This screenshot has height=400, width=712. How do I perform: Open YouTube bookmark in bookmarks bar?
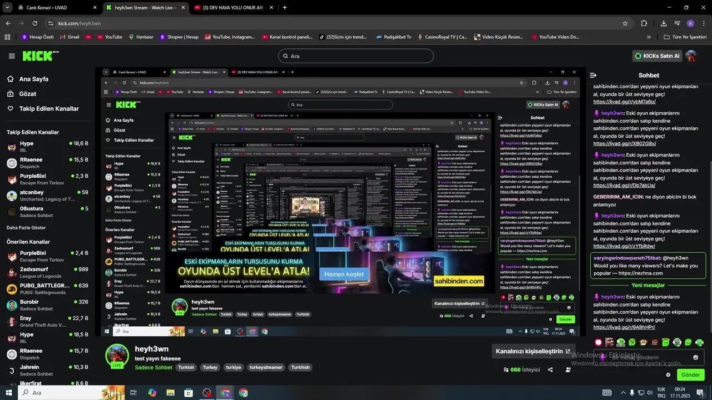pos(110,37)
